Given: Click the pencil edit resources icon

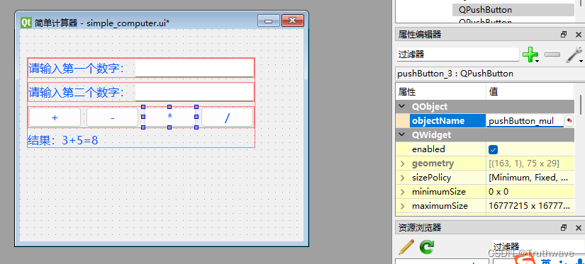Looking at the screenshot, I should [406, 247].
